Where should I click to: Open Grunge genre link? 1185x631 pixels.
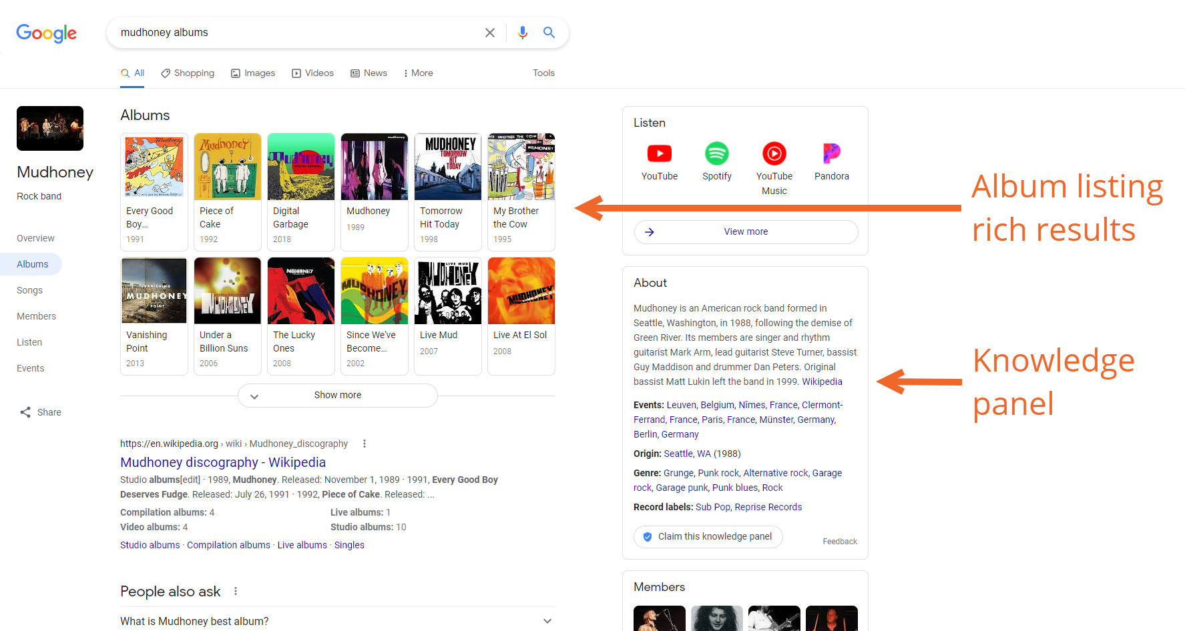click(678, 473)
